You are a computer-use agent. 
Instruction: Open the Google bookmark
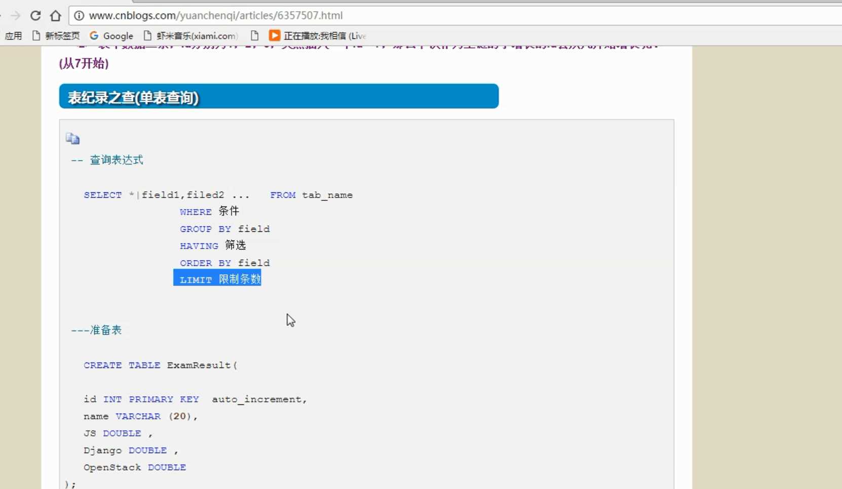[x=111, y=36]
